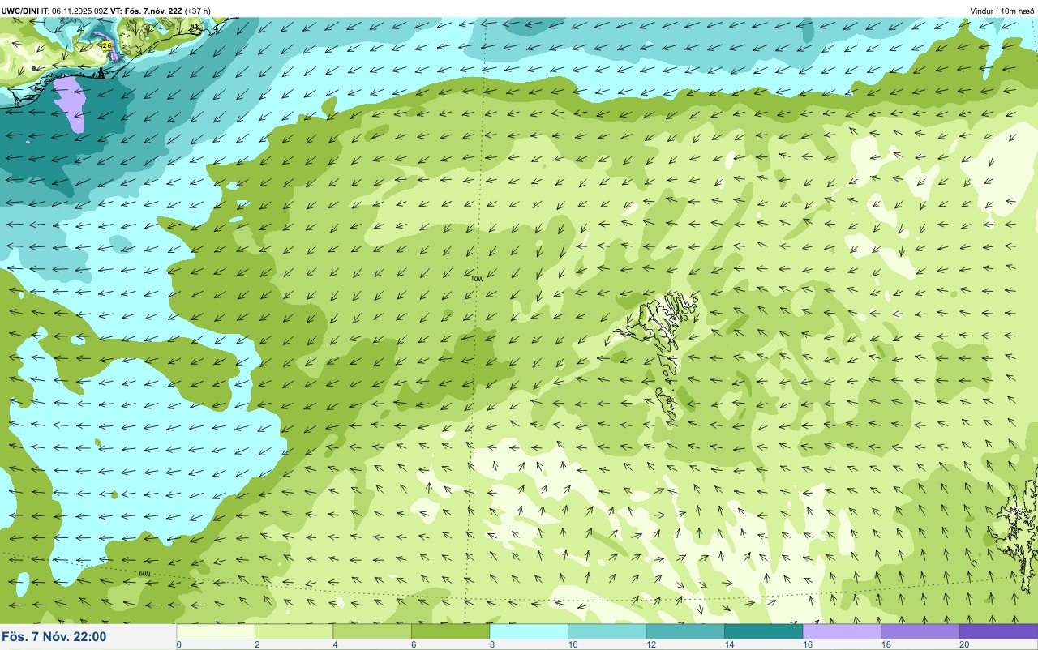Click the 4–6 m/s legend color swatch

(372, 631)
